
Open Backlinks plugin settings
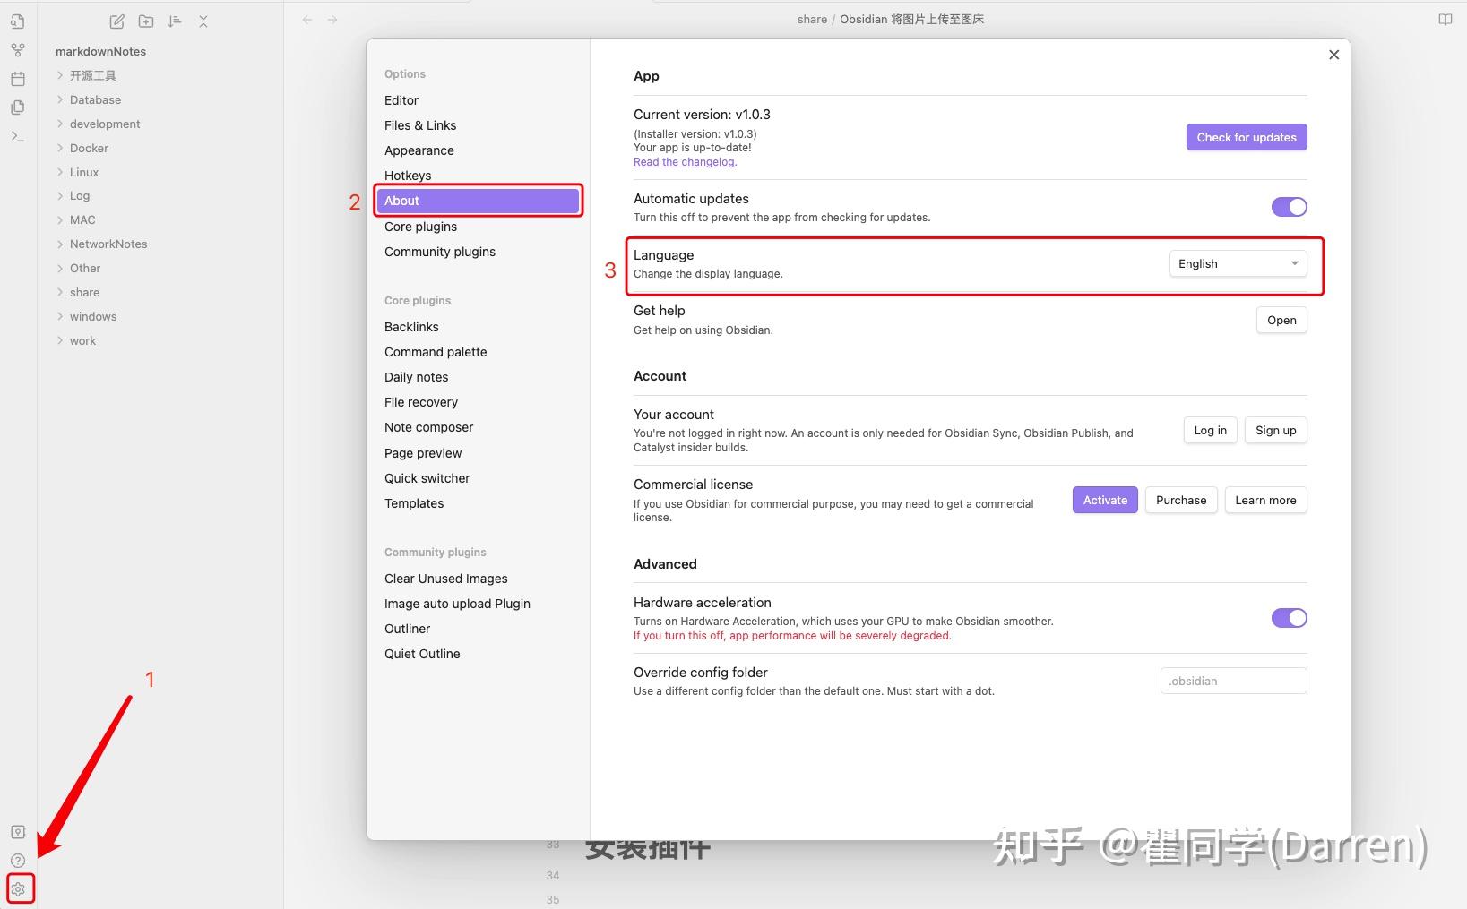point(478,327)
